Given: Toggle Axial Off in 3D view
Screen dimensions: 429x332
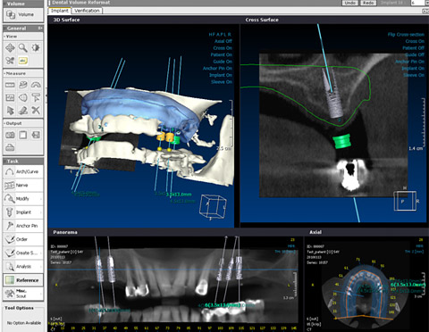Looking at the screenshot, I should [x=223, y=41].
